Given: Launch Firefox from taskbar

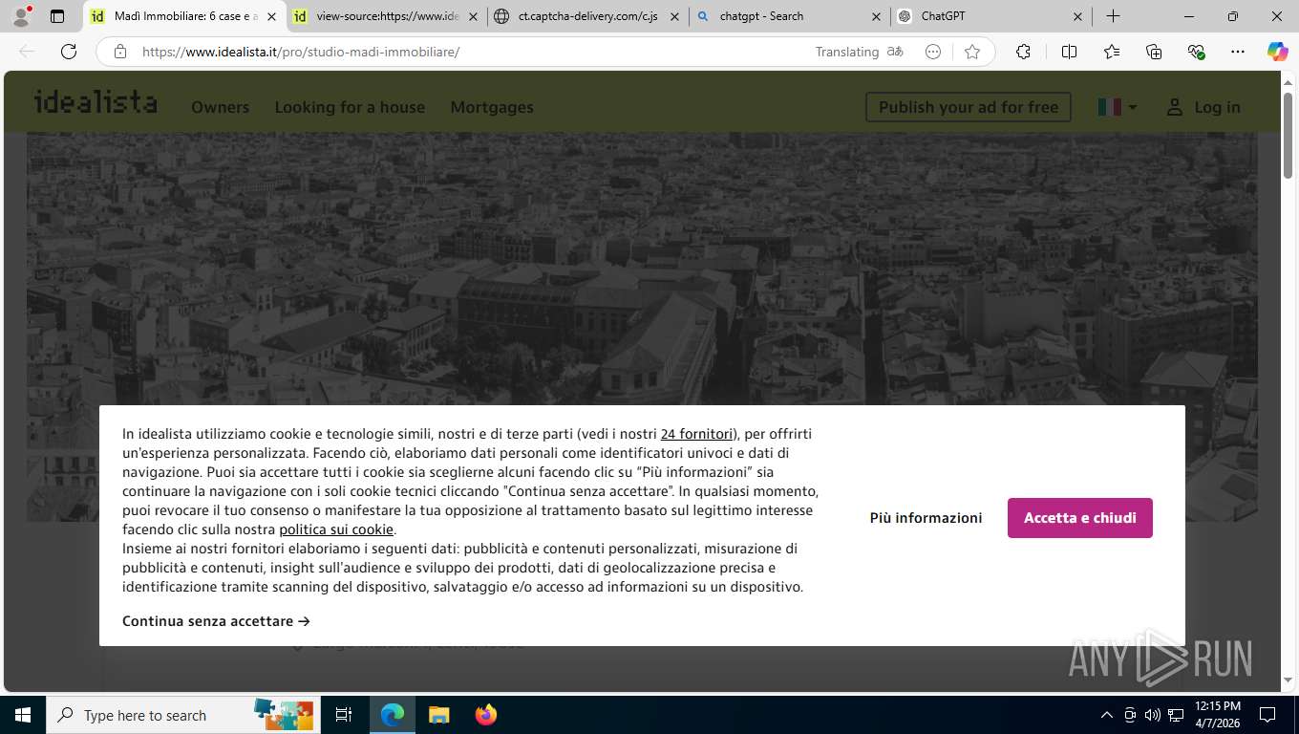Looking at the screenshot, I should (486, 715).
